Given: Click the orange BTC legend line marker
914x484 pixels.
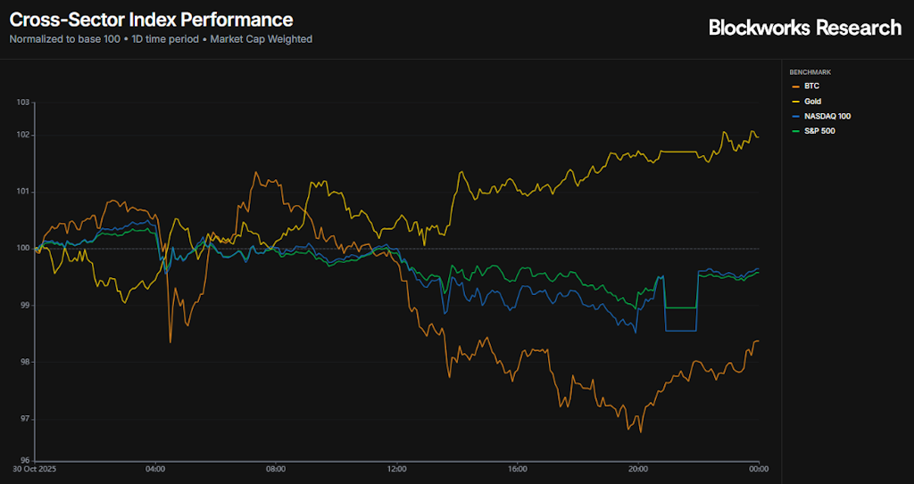Looking at the screenshot, I should click(795, 86).
